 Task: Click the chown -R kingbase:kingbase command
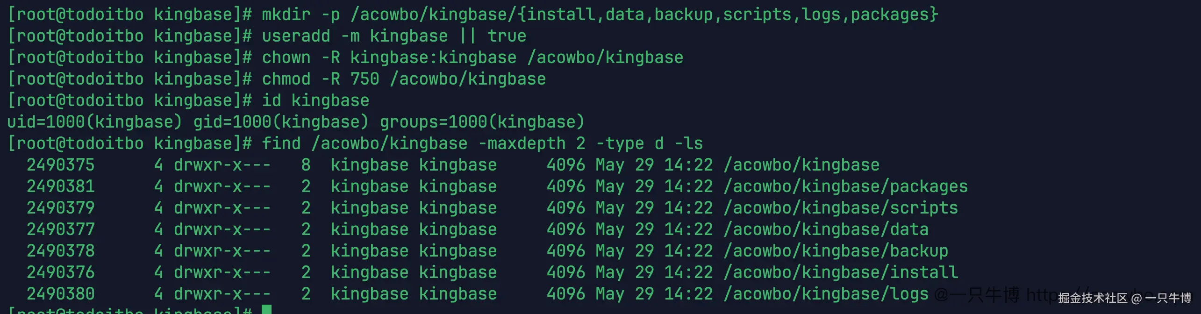(472, 57)
